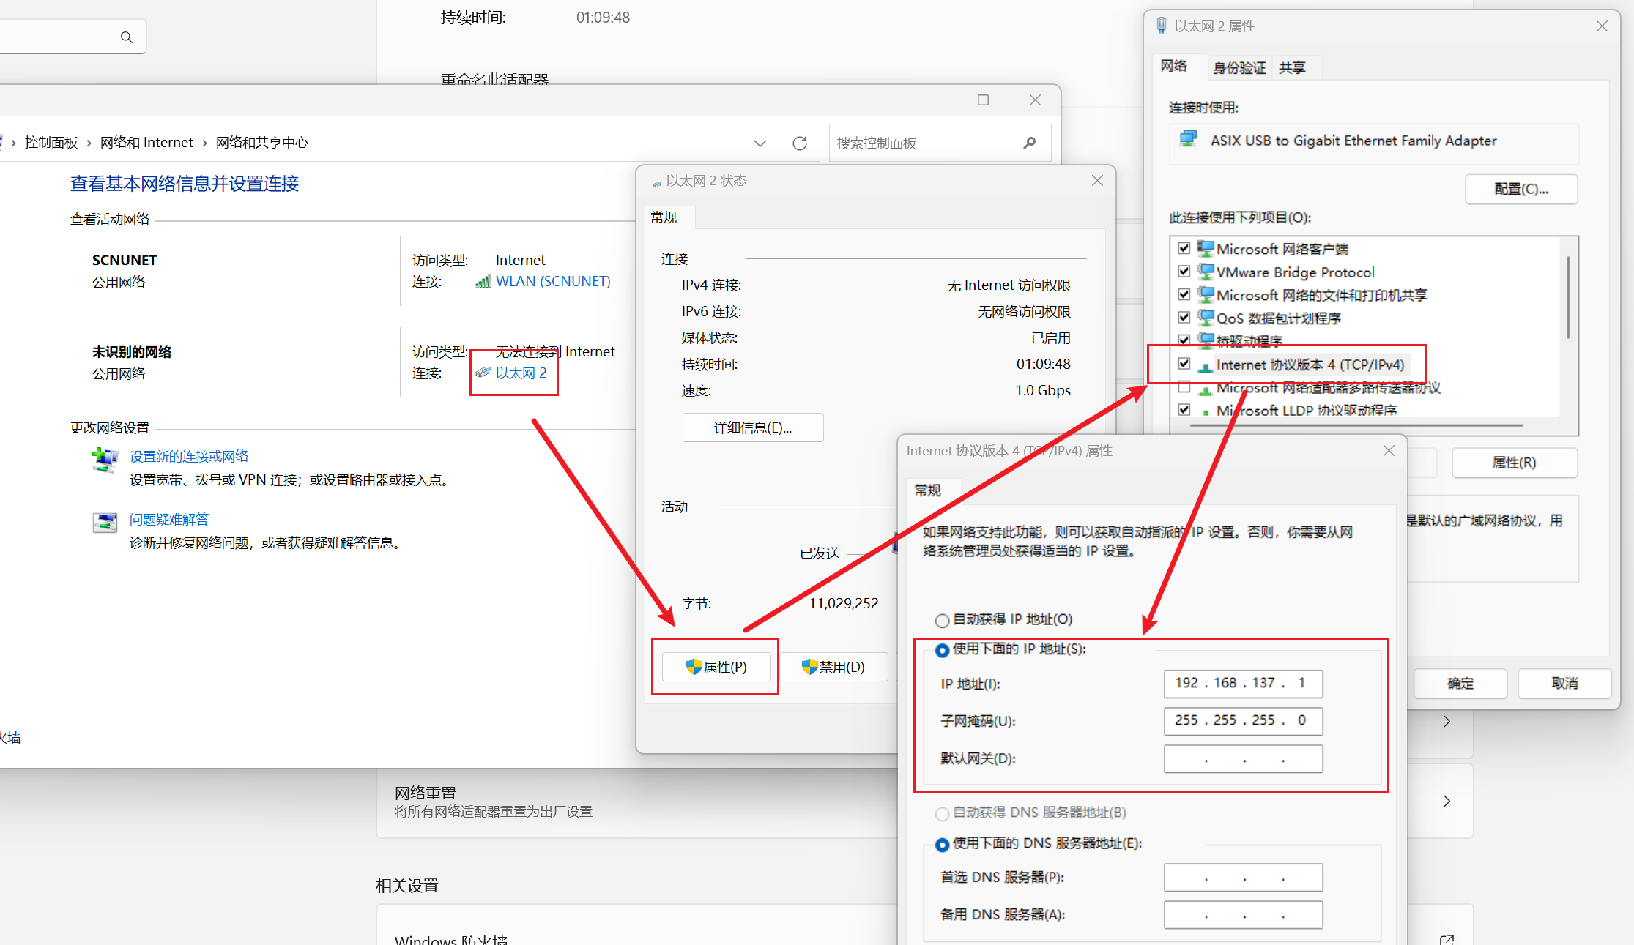This screenshot has width=1634, height=945.
Task: Click the 默认网关 input field
Action: tap(1243, 759)
